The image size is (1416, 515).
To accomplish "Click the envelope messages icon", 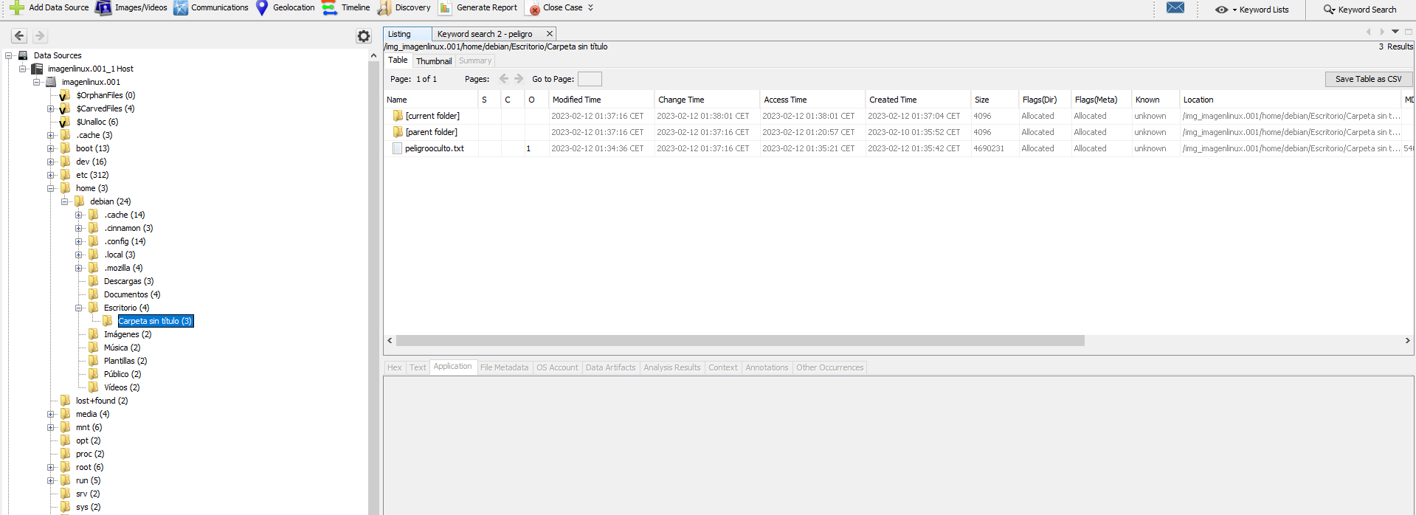I will pyautogui.click(x=1175, y=8).
